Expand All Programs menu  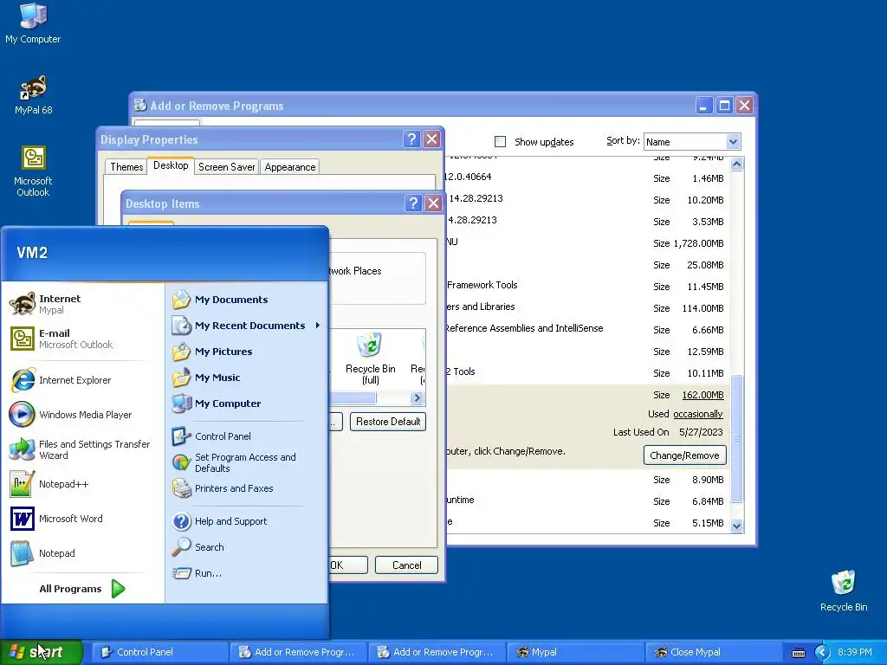coord(82,589)
